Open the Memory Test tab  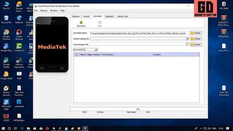click(x=123, y=16)
